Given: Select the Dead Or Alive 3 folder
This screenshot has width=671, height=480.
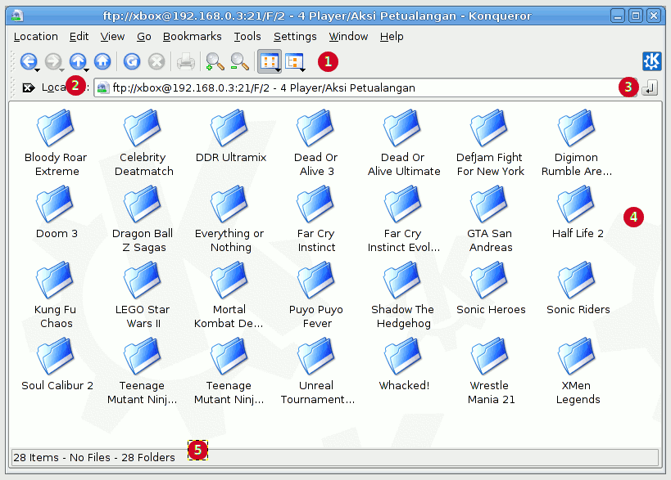Looking at the screenshot, I should pyautogui.click(x=316, y=143).
